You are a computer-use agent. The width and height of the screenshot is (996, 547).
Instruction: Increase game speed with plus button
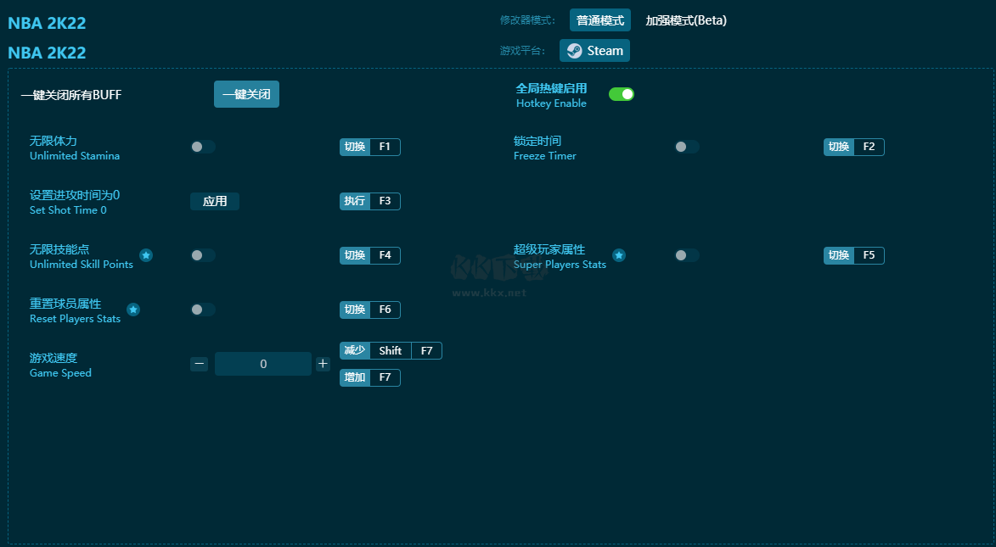[x=323, y=364]
